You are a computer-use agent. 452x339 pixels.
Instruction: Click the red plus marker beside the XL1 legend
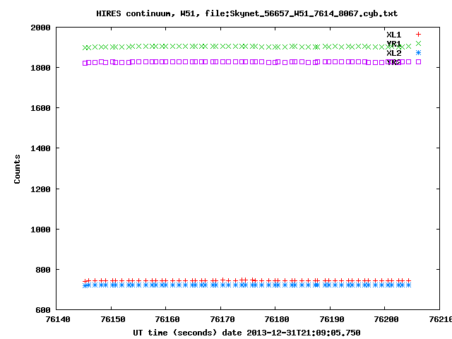418,35
